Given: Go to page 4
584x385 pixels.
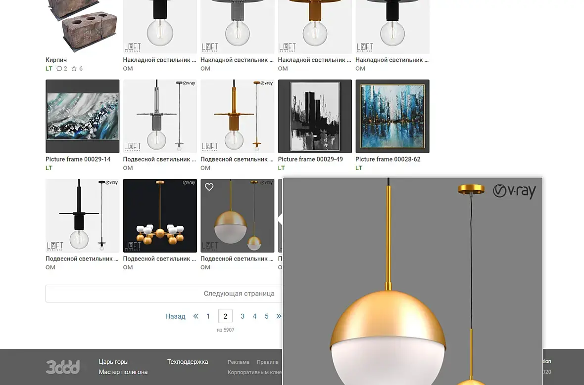Looking at the screenshot, I should coord(254,316).
